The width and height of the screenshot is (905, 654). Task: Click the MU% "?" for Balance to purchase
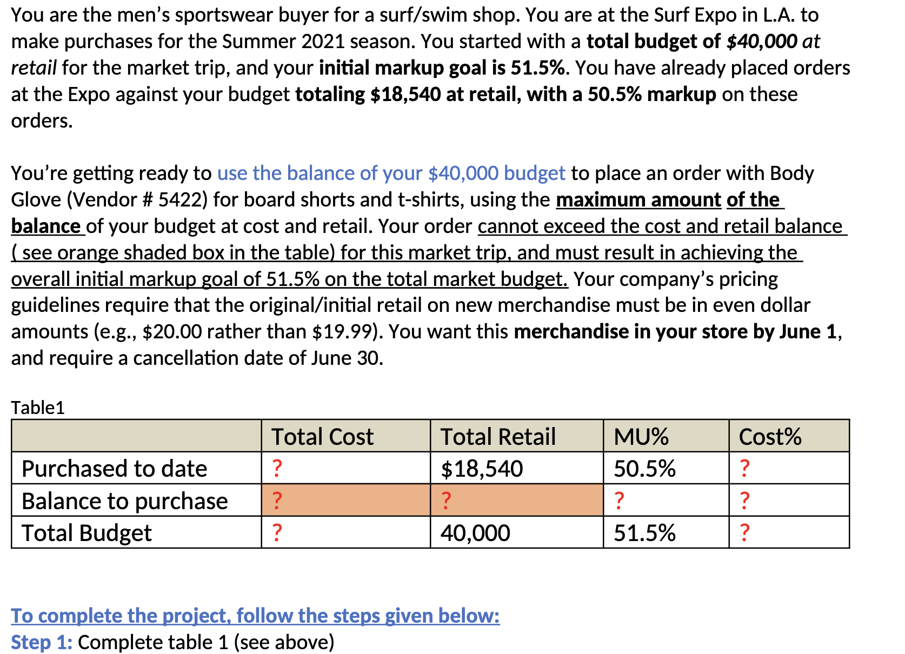[620, 500]
